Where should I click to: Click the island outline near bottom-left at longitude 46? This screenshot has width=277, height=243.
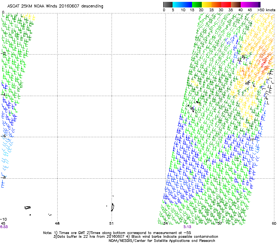coord(28,208)
